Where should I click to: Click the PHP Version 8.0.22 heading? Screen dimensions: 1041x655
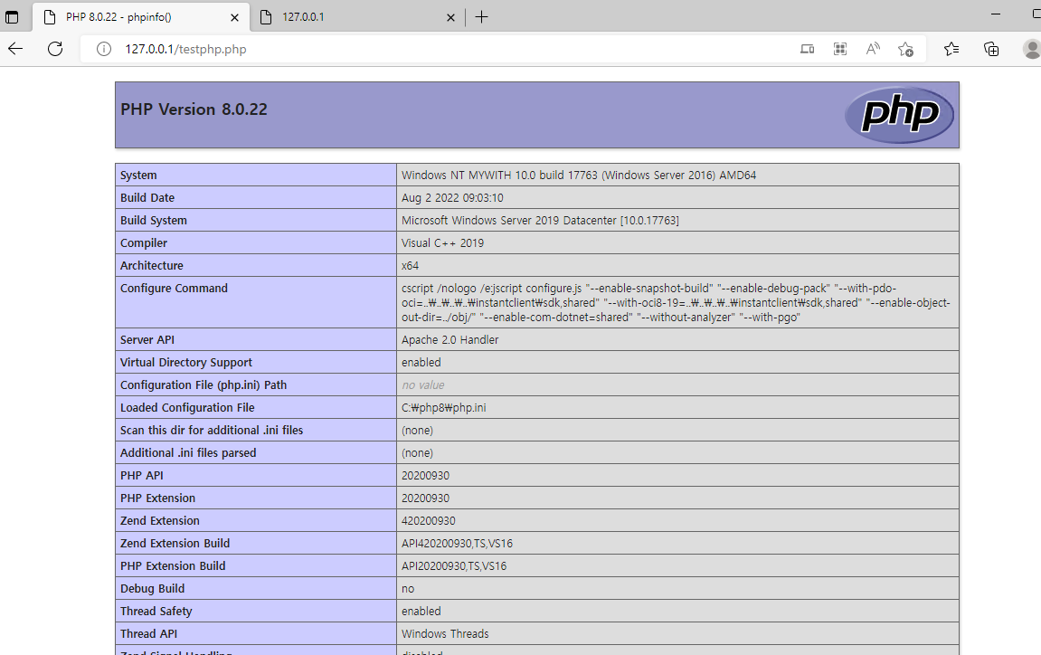point(194,109)
